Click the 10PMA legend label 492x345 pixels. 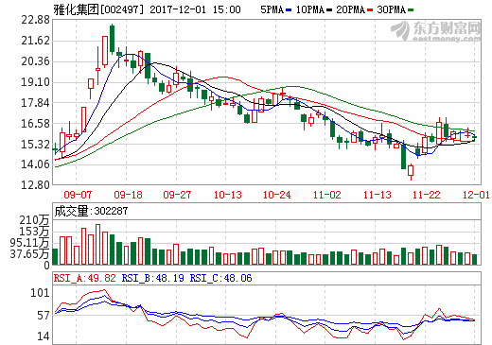click(x=310, y=9)
